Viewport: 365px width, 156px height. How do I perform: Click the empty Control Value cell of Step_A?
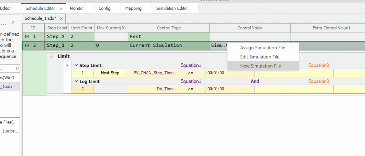[250, 37]
